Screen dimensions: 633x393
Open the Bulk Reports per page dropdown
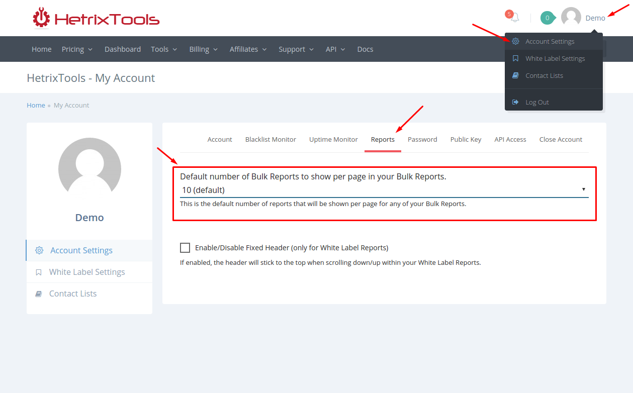(x=384, y=190)
